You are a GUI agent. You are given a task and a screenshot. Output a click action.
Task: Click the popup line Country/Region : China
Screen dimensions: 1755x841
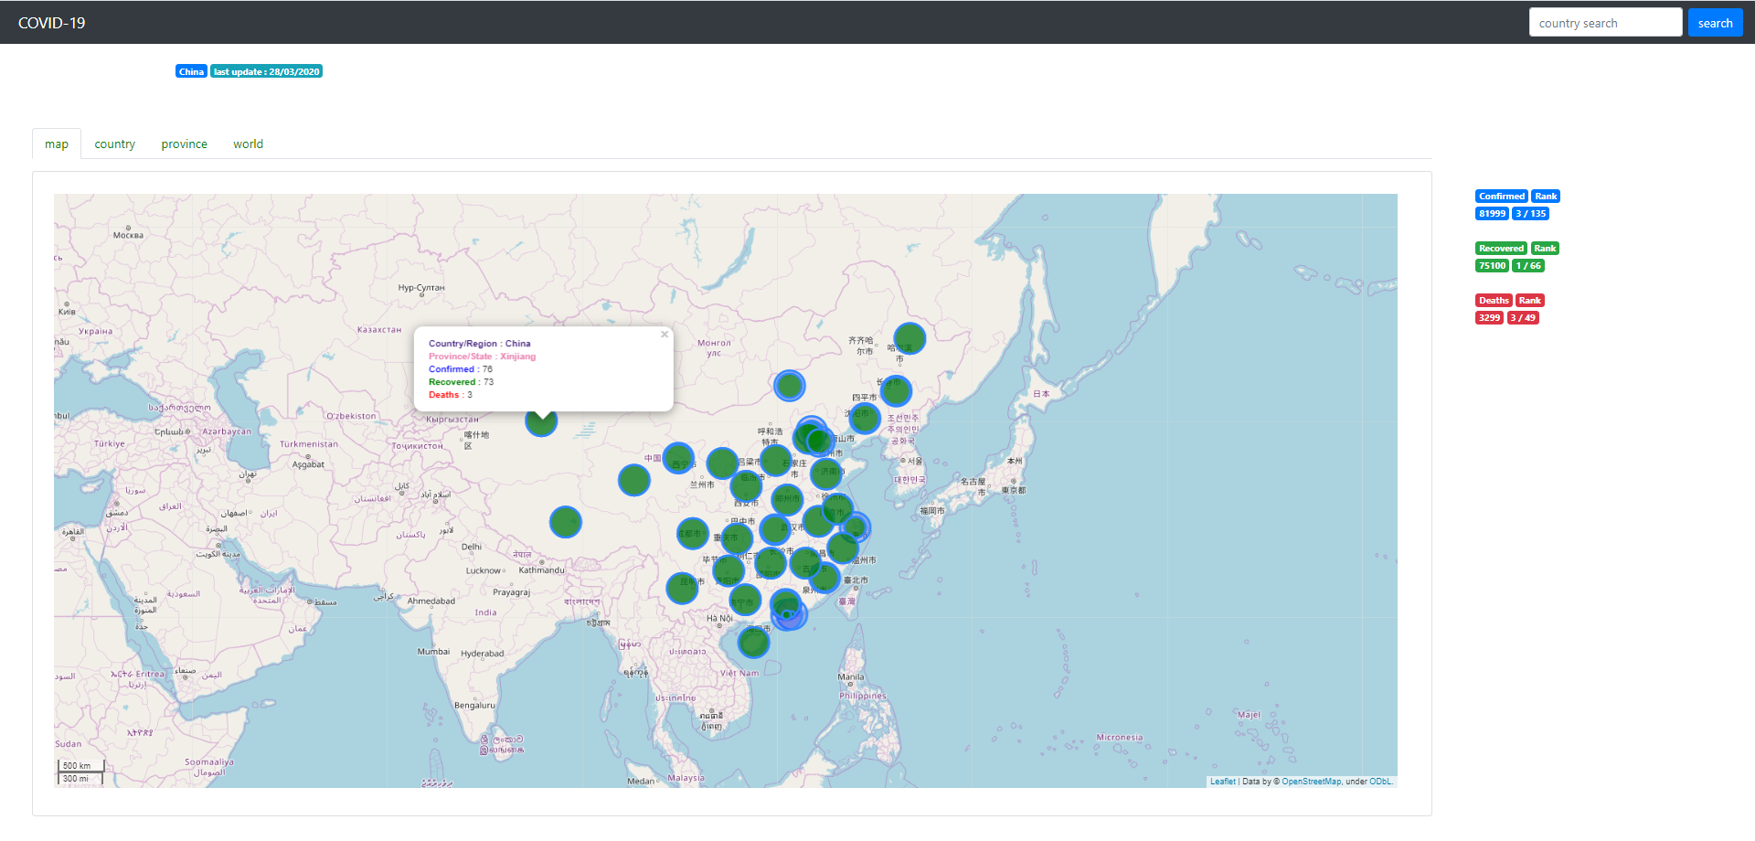[480, 344]
